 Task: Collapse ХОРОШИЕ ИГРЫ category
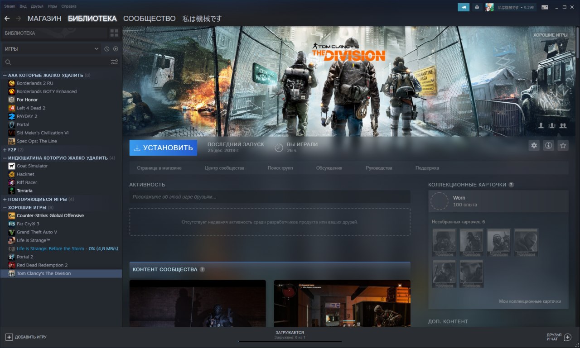(5, 207)
